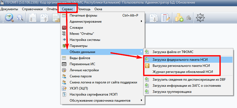Choose Печатные формы menu entry

coord(103,15)
